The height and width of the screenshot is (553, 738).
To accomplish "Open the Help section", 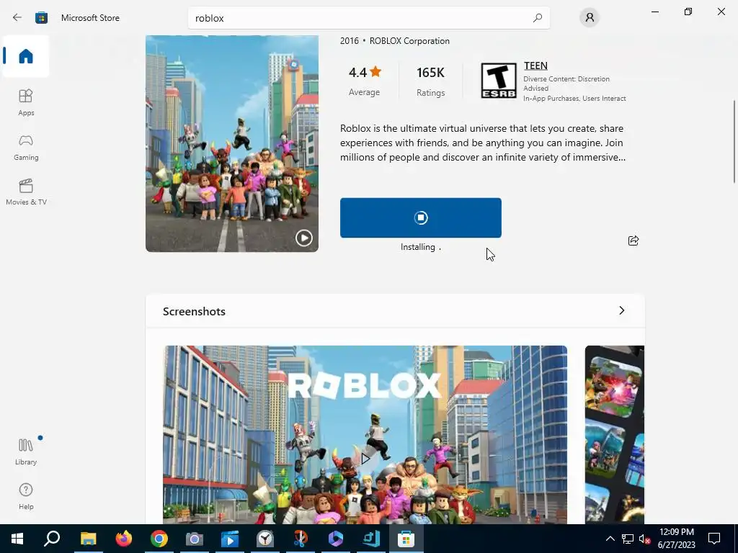I will (x=26, y=496).
